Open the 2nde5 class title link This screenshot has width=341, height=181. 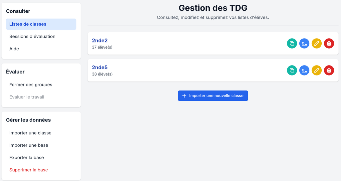(x=100, y=68)
